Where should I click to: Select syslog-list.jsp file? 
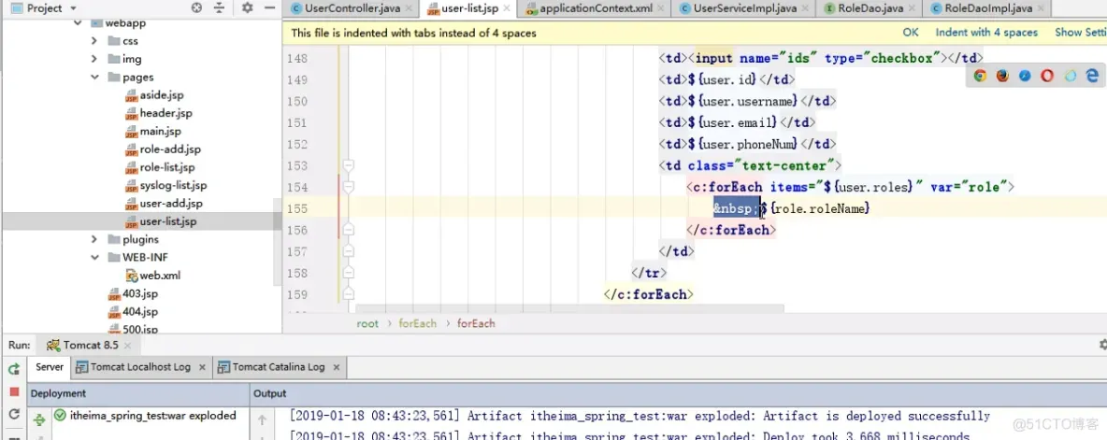click(x=173, y=186)
